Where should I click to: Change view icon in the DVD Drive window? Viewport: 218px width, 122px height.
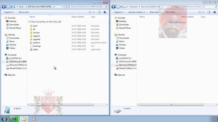pos(90,12)
